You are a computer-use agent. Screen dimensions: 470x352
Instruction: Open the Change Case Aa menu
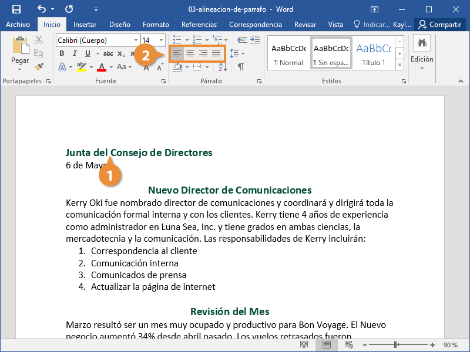click(x=124, y=67)
